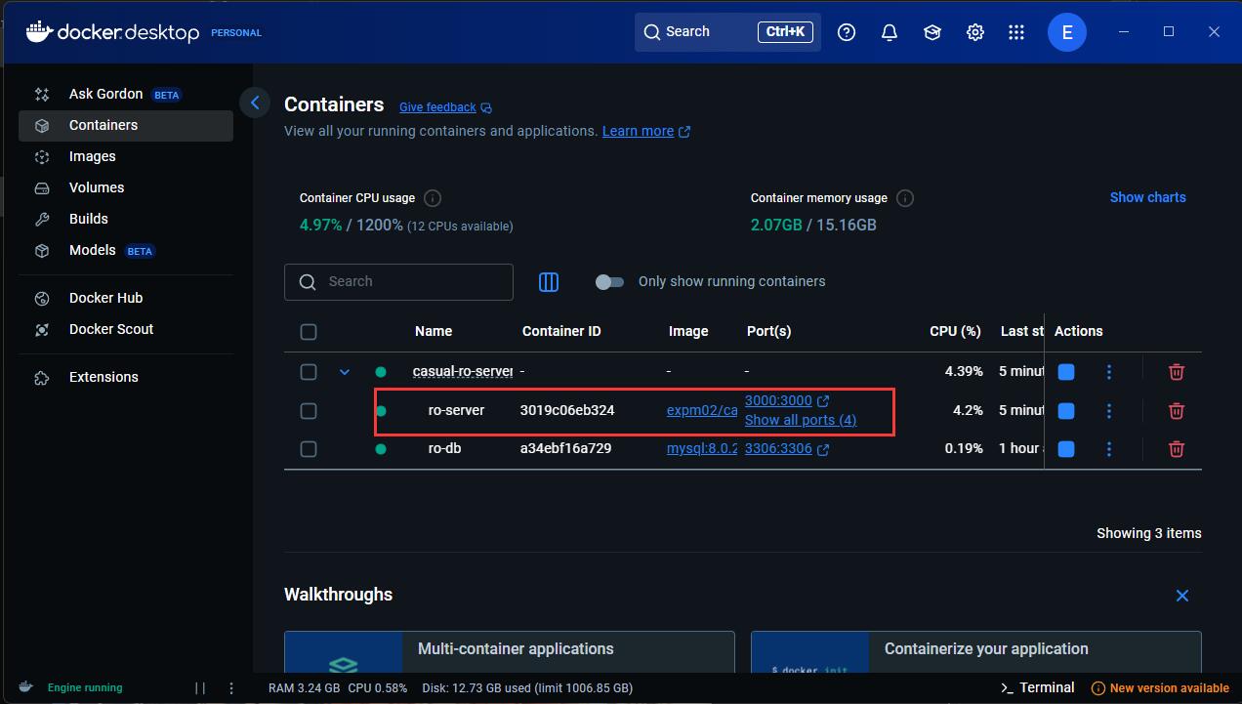Open the Terminal from status bar

click(1037, 687)
